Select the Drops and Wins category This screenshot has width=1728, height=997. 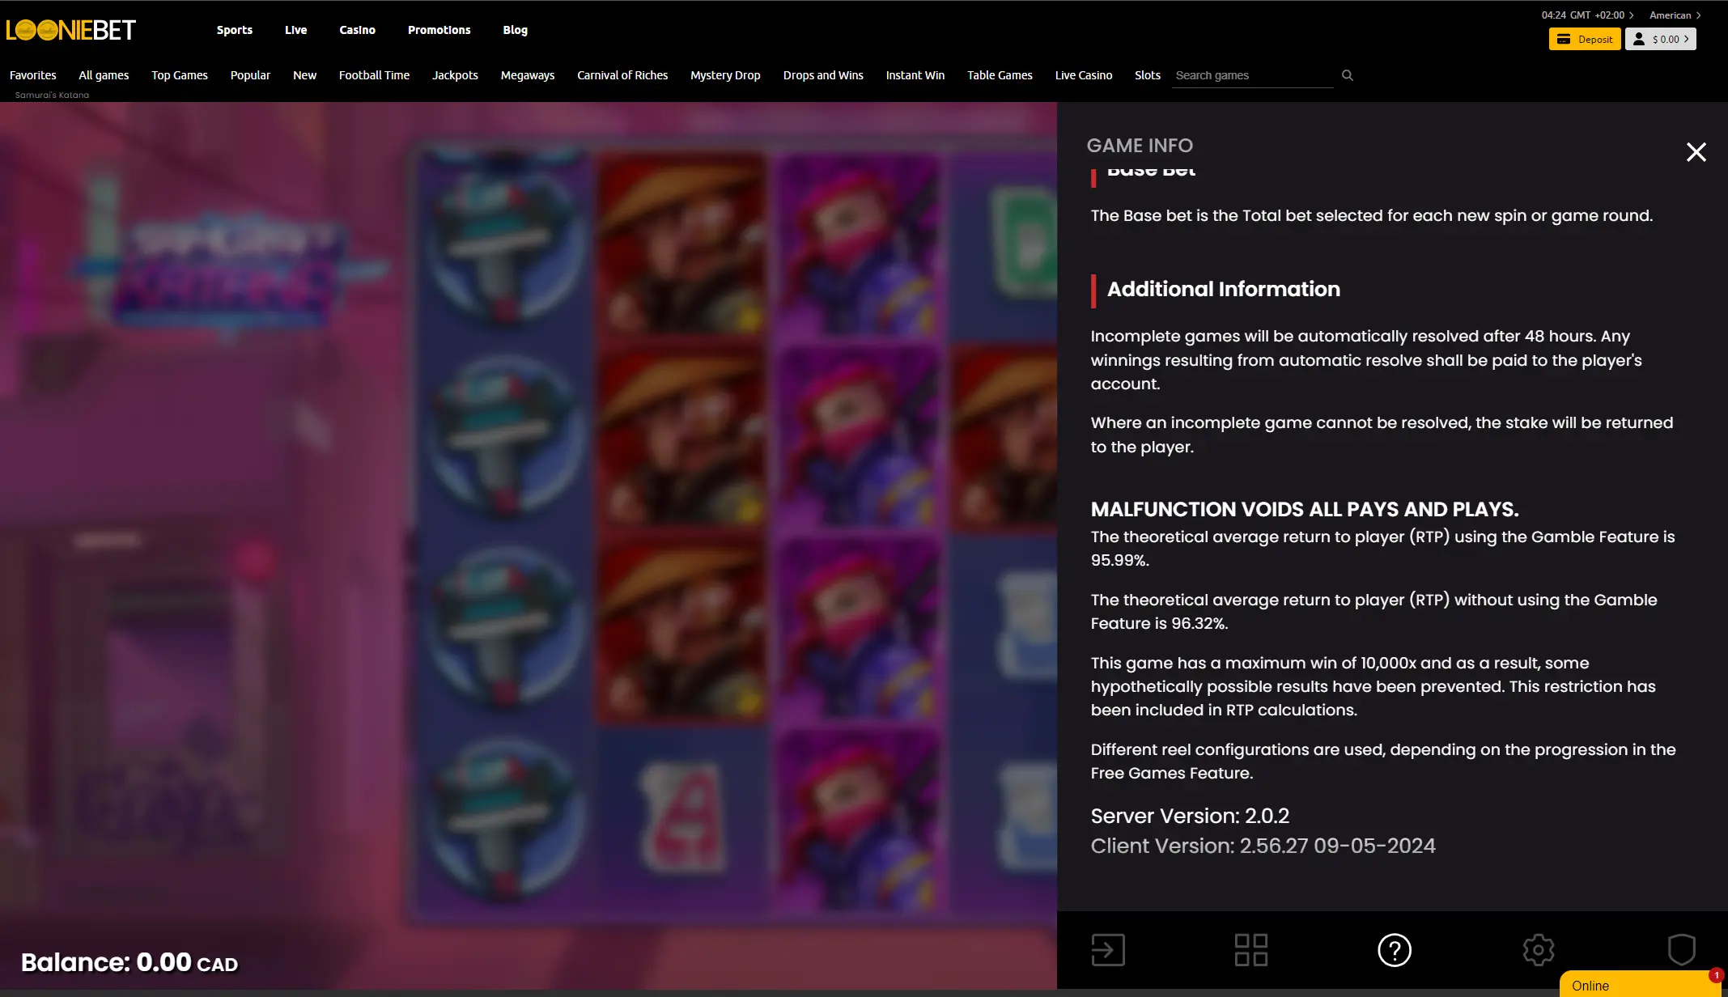point(823,75)
